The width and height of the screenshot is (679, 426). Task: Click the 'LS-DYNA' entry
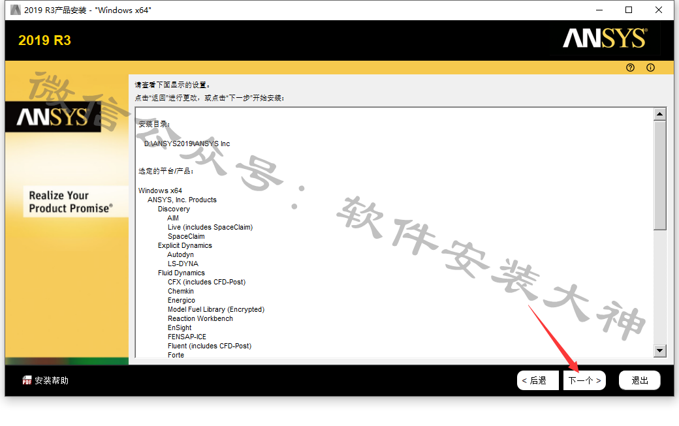[x=183, y=264]
